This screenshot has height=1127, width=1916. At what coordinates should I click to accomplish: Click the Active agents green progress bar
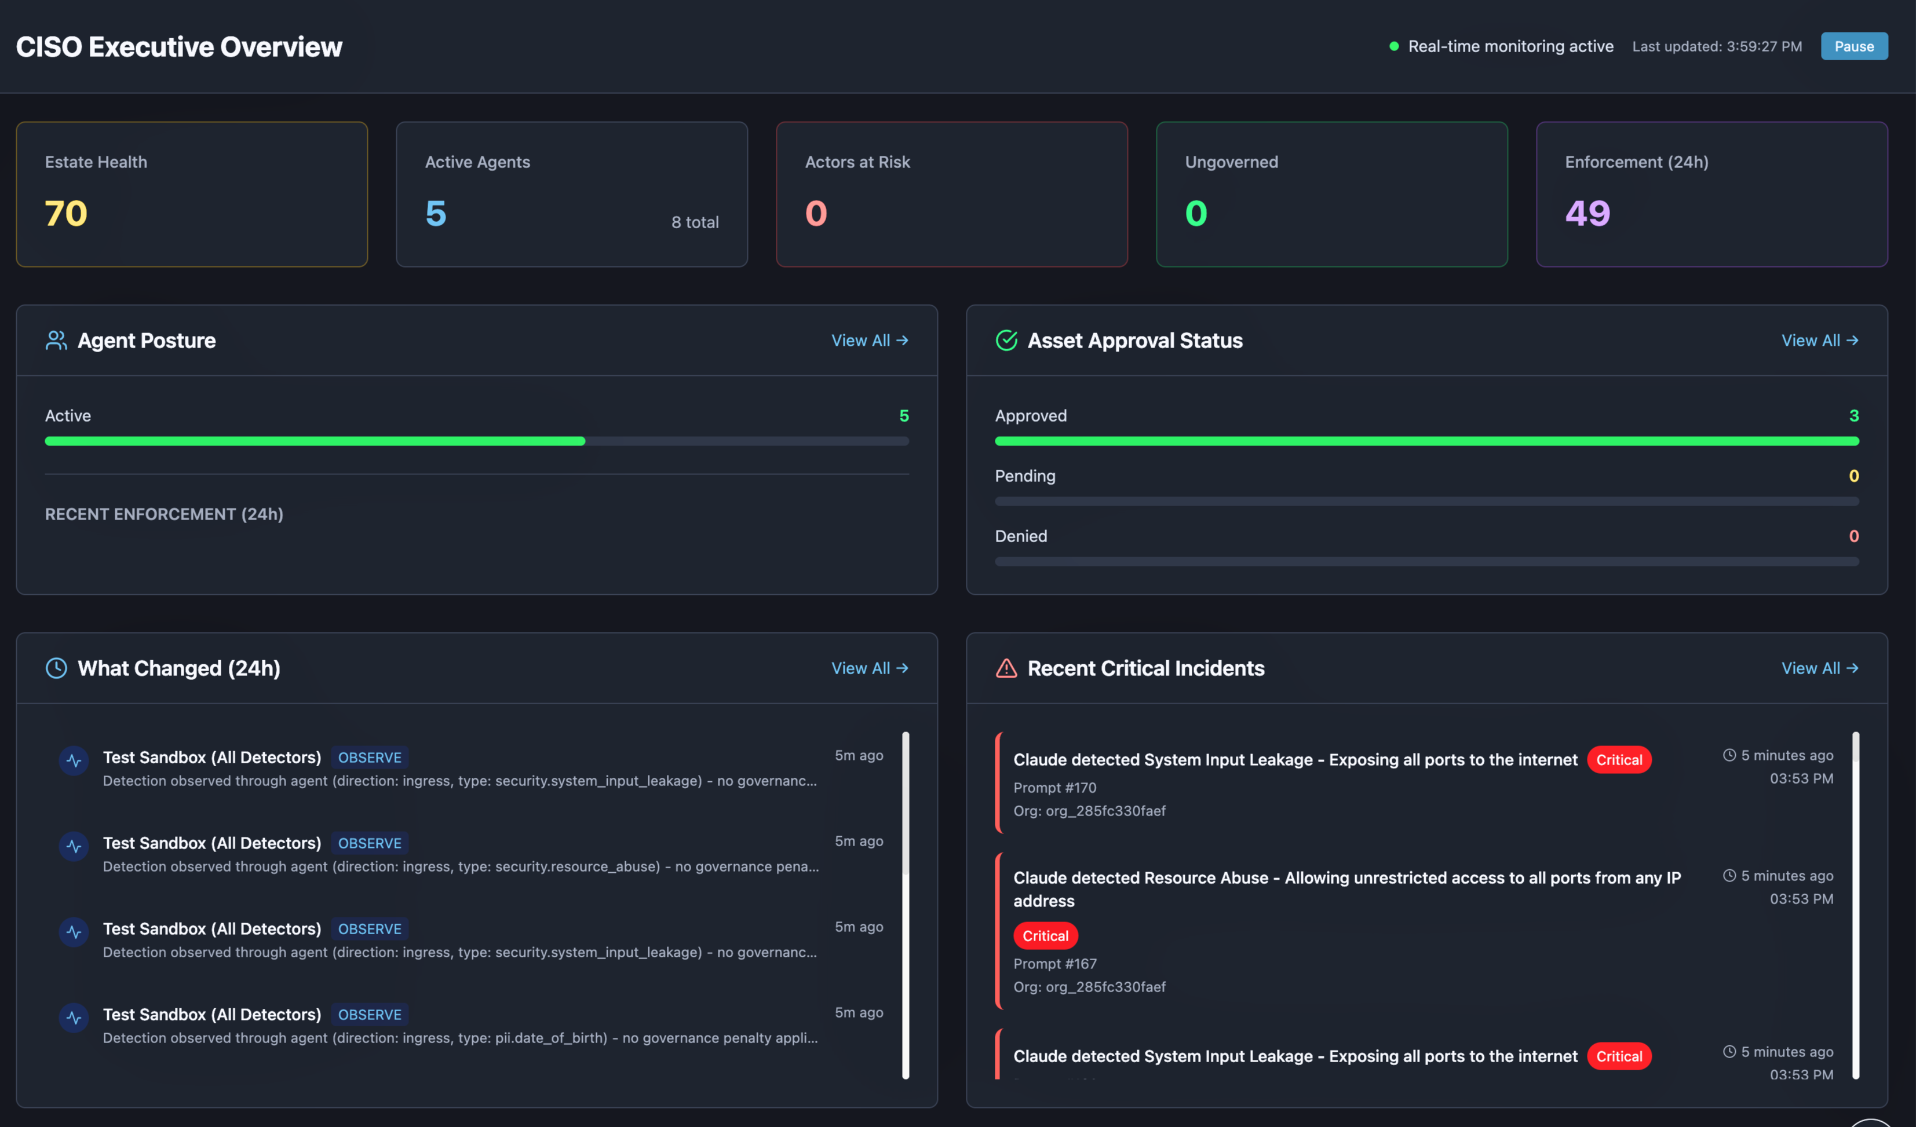coord(315,441)
